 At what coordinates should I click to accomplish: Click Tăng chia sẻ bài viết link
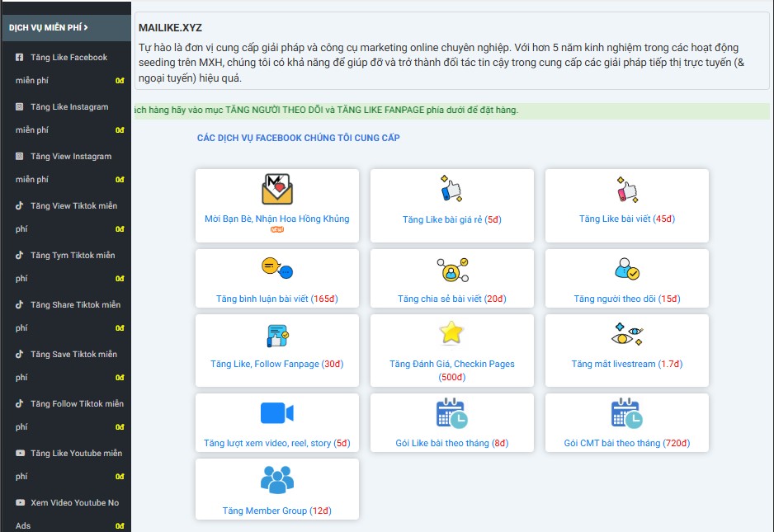pyautogui.click(x=451, y=299)
